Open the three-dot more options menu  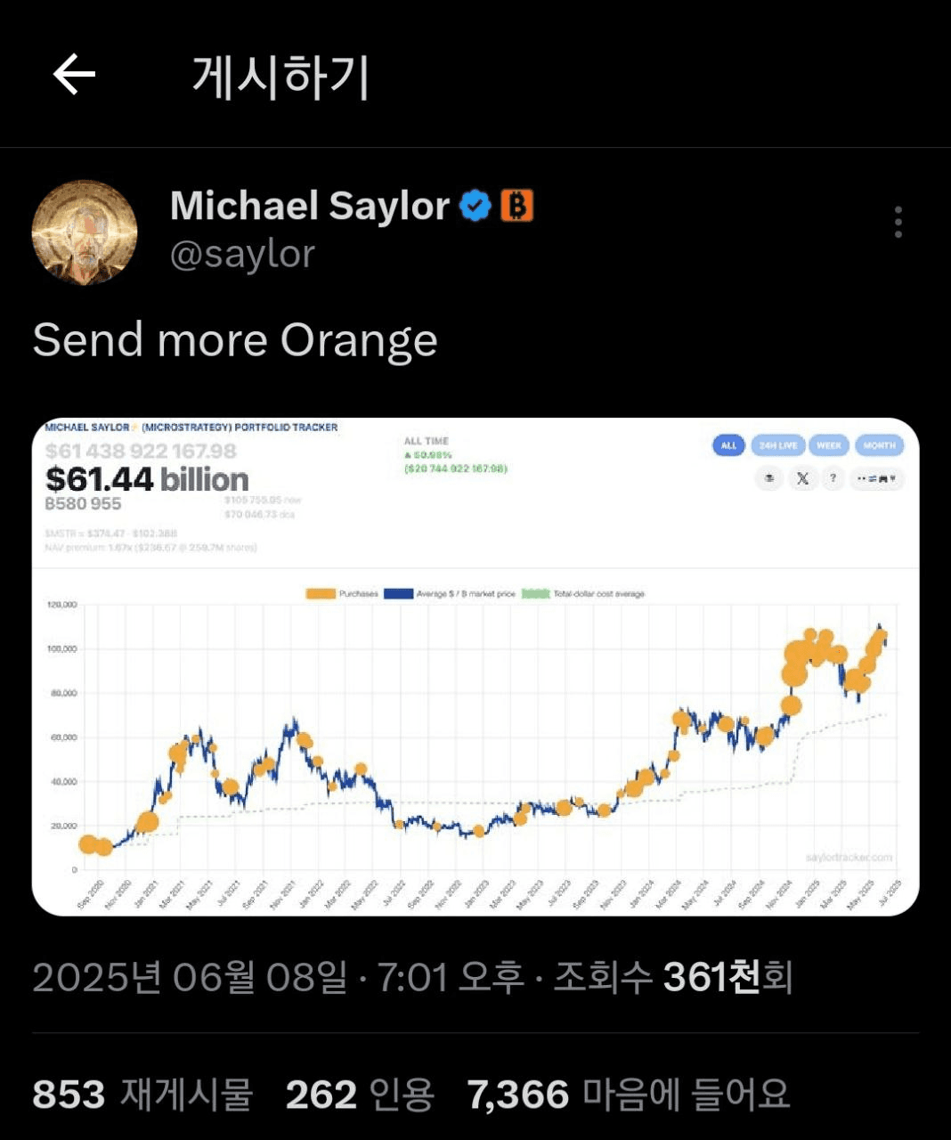point(898,222)
